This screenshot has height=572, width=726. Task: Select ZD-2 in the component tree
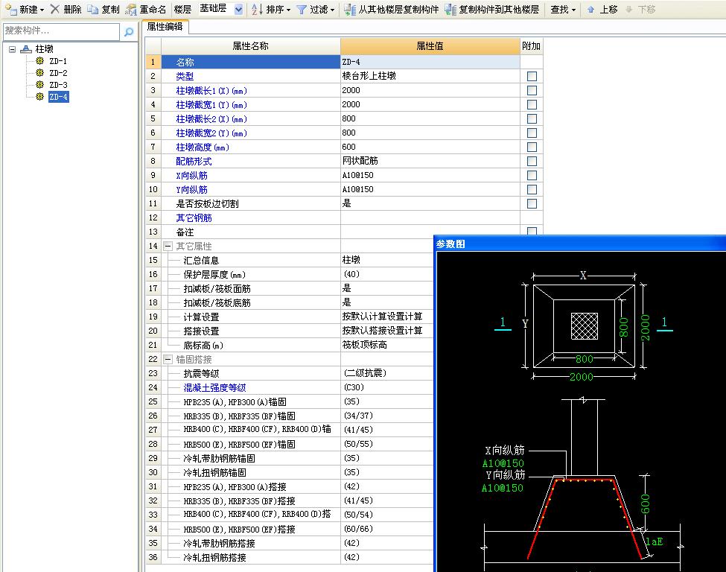tap(58, 73)
